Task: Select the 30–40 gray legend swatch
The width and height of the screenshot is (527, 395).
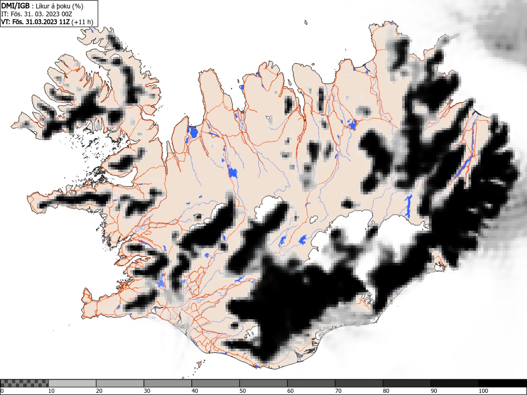Action: 168,383
